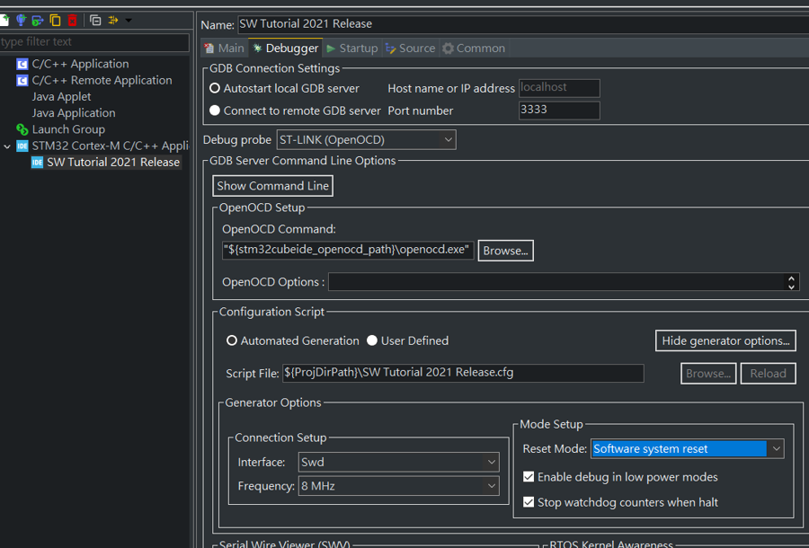Select the Launch Group configuration type
This screenshot has width=809, height=548.
coord(68,129)
